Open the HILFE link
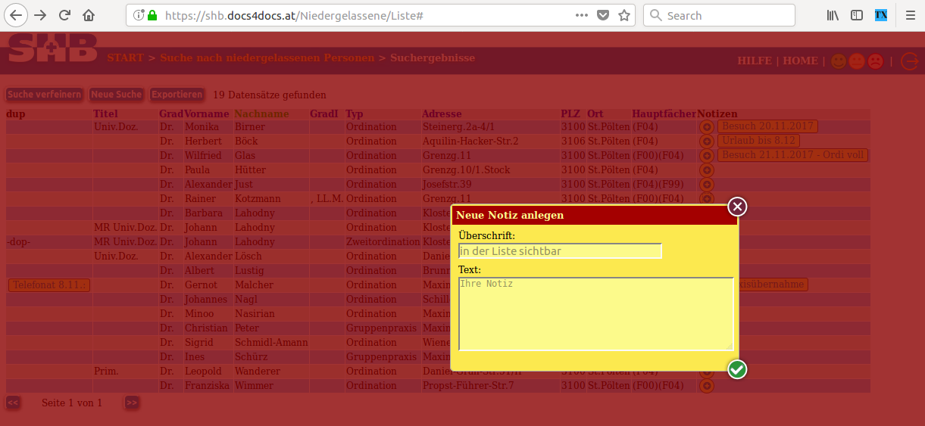The width and height of the screenshot is (925, 426). tap(754, 61)
